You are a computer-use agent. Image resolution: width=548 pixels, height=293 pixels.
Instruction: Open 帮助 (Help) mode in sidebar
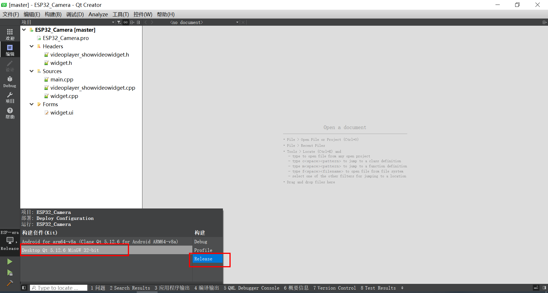[x=10, y=113]
